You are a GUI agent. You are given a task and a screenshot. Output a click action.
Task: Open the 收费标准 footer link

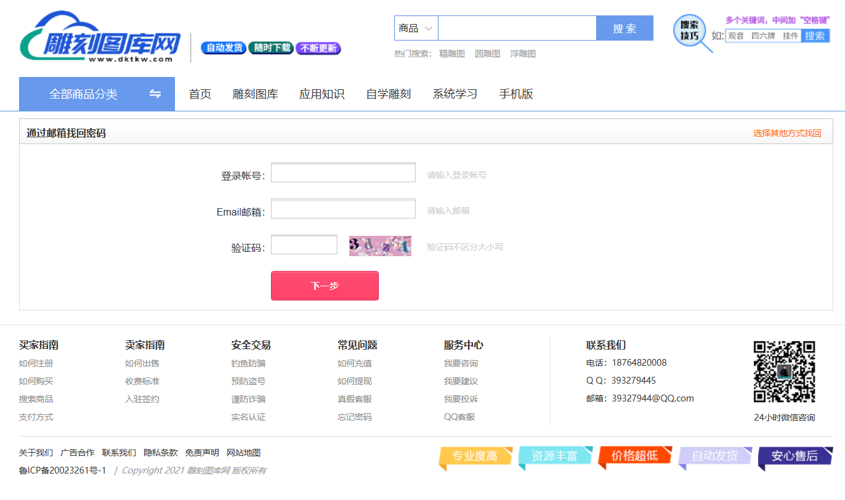tap(142, 381)
